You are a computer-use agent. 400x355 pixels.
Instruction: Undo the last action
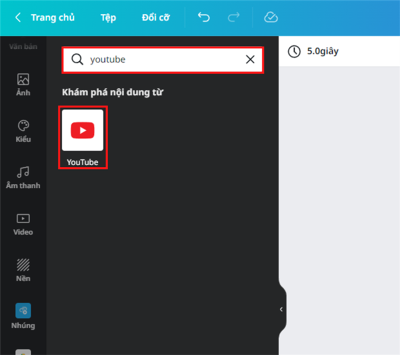tap(203, 17)
